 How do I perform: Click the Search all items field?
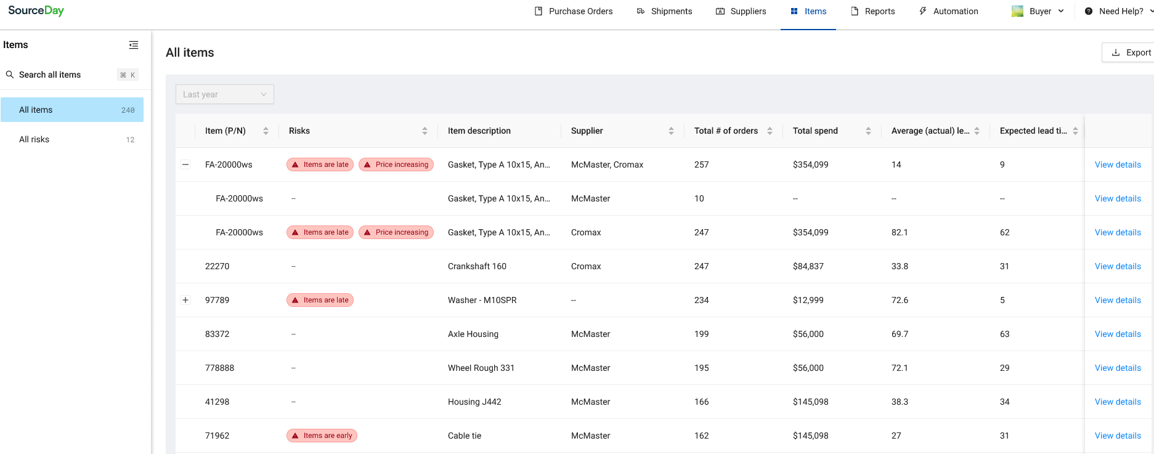pyautogui.click(x=72, y=75)
